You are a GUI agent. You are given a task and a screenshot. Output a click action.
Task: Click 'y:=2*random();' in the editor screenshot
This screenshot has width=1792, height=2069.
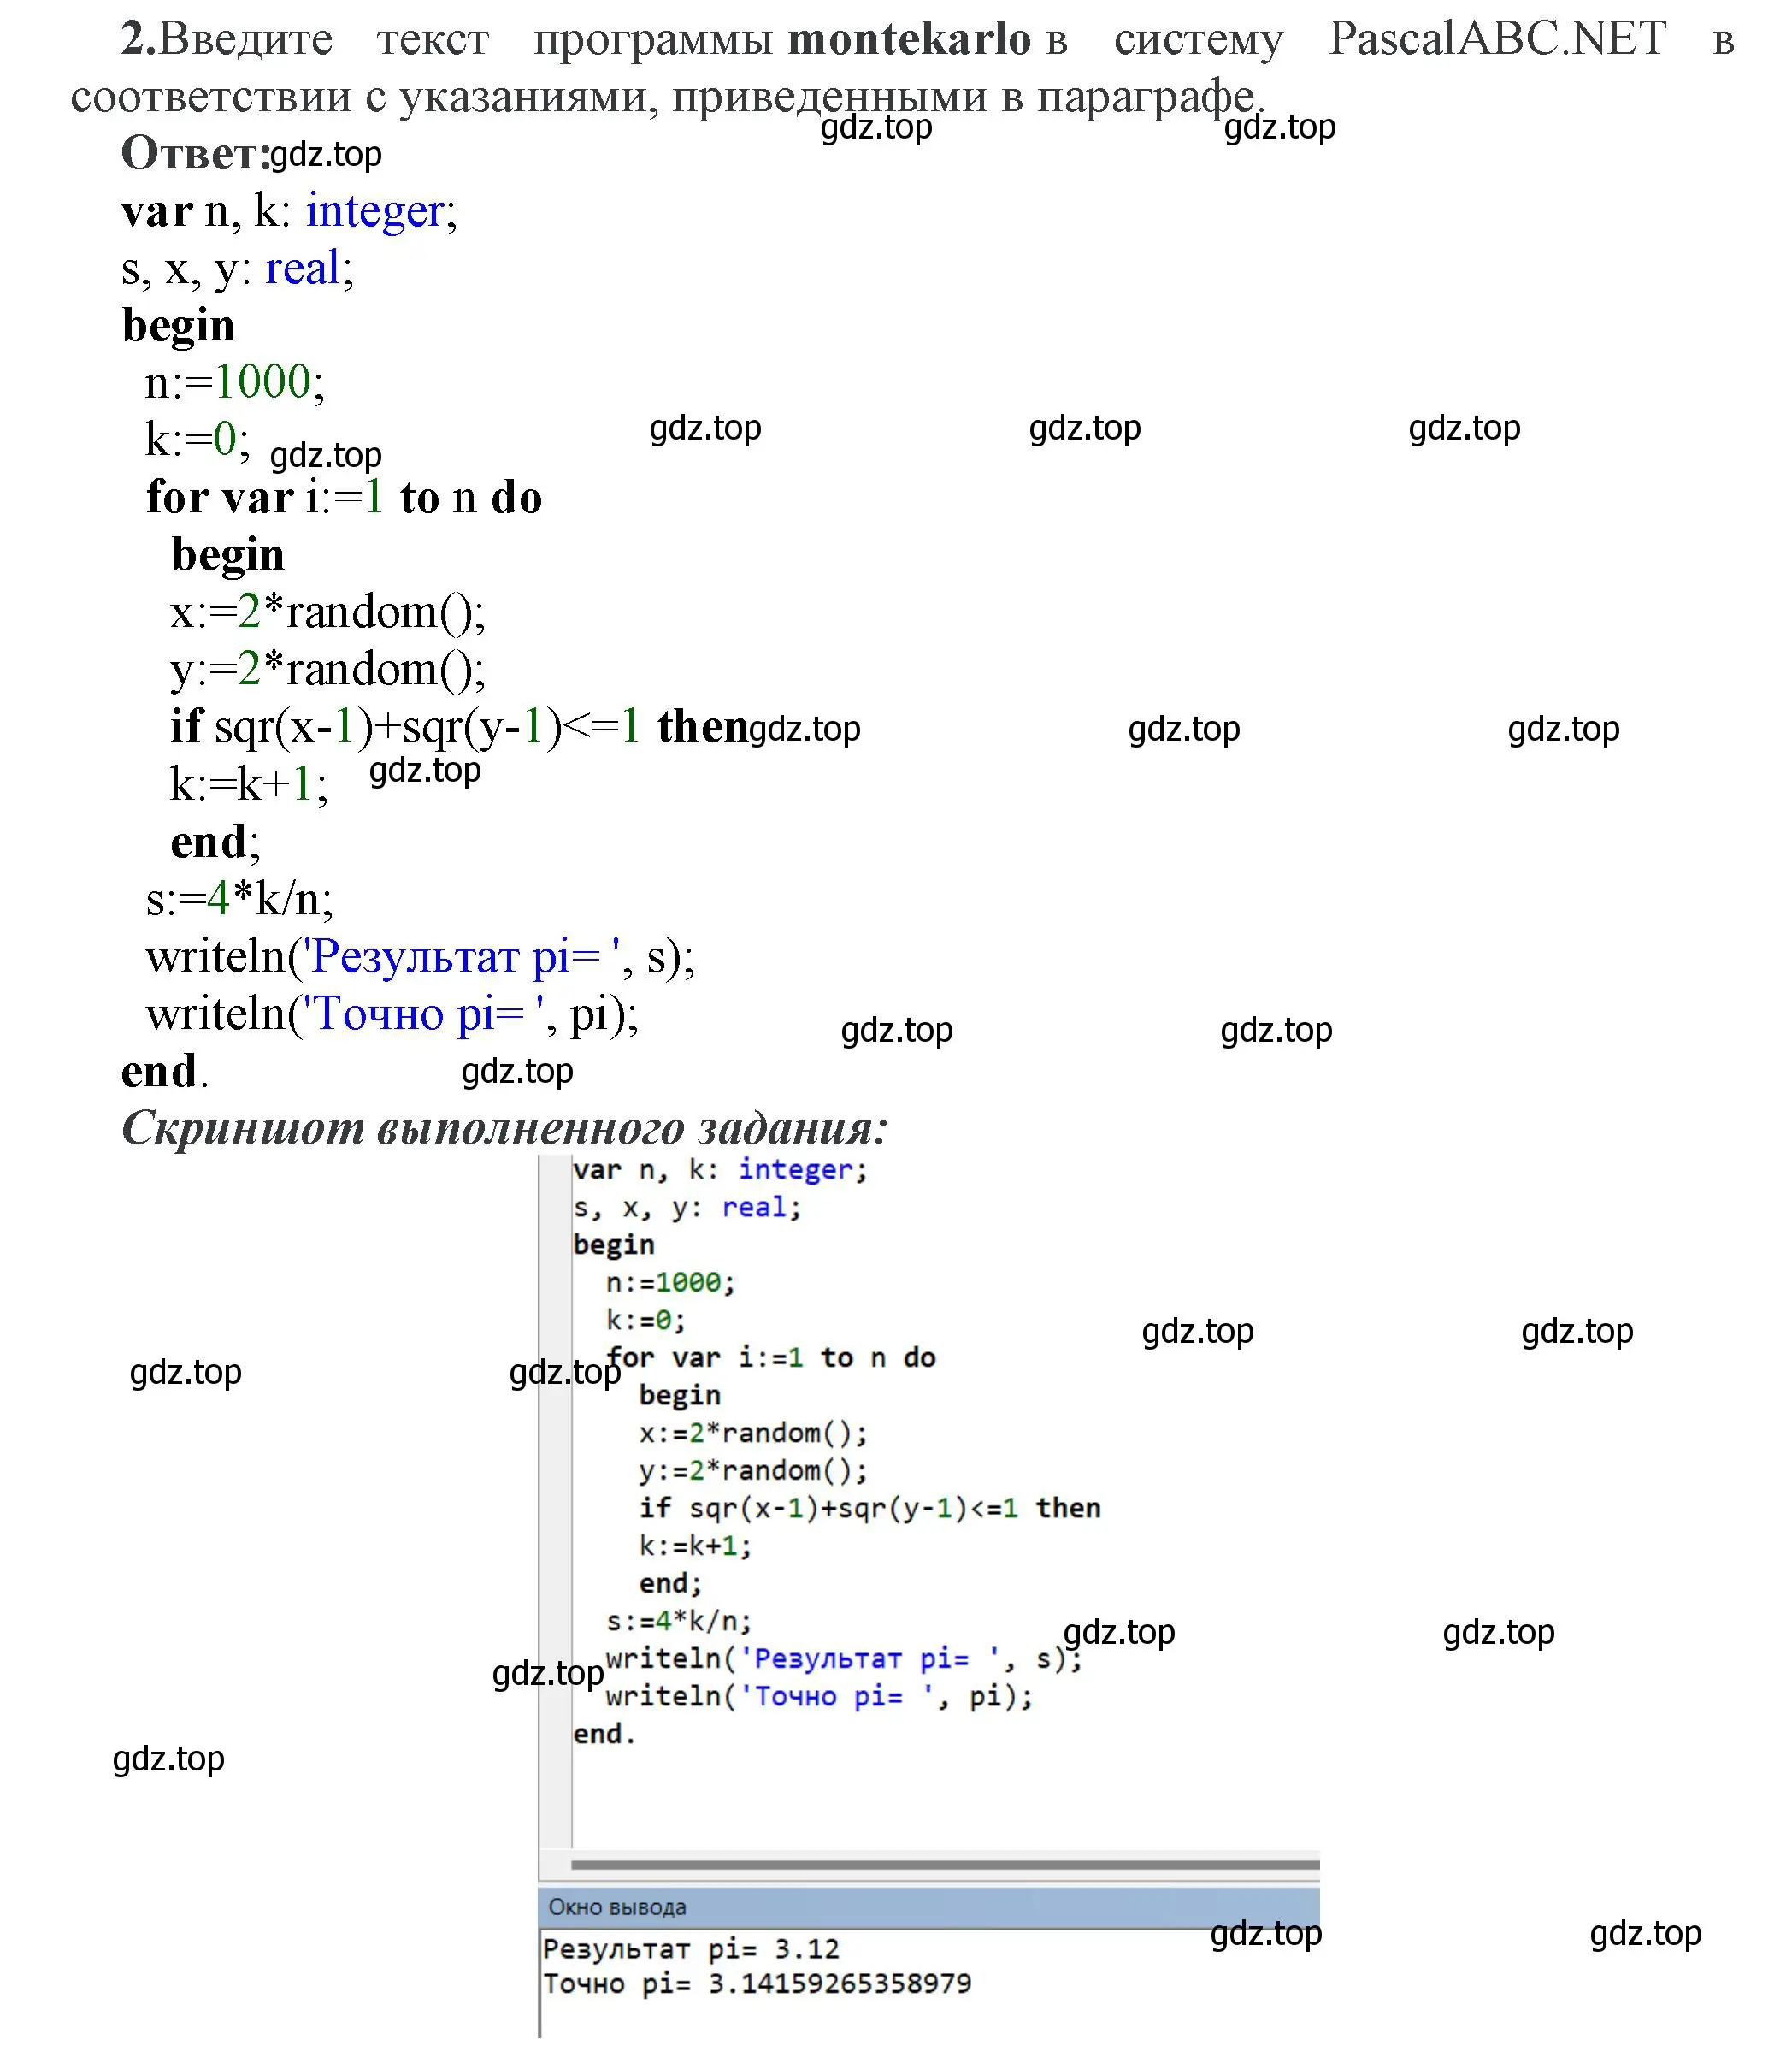click(x=753, y=1471)
